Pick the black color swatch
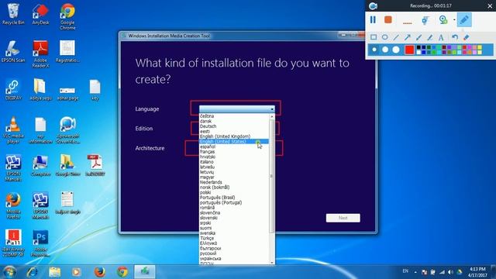 point(418,47)
